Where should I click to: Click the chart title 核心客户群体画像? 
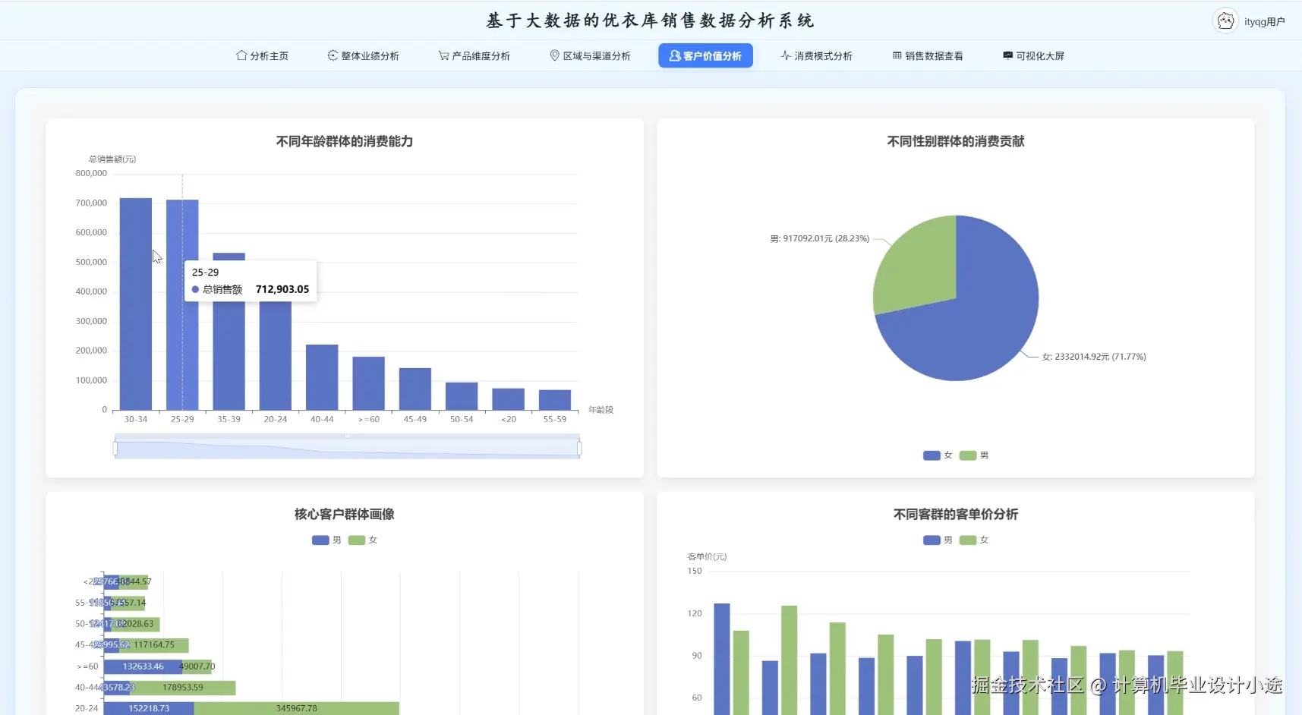click(x=345, y=515)
